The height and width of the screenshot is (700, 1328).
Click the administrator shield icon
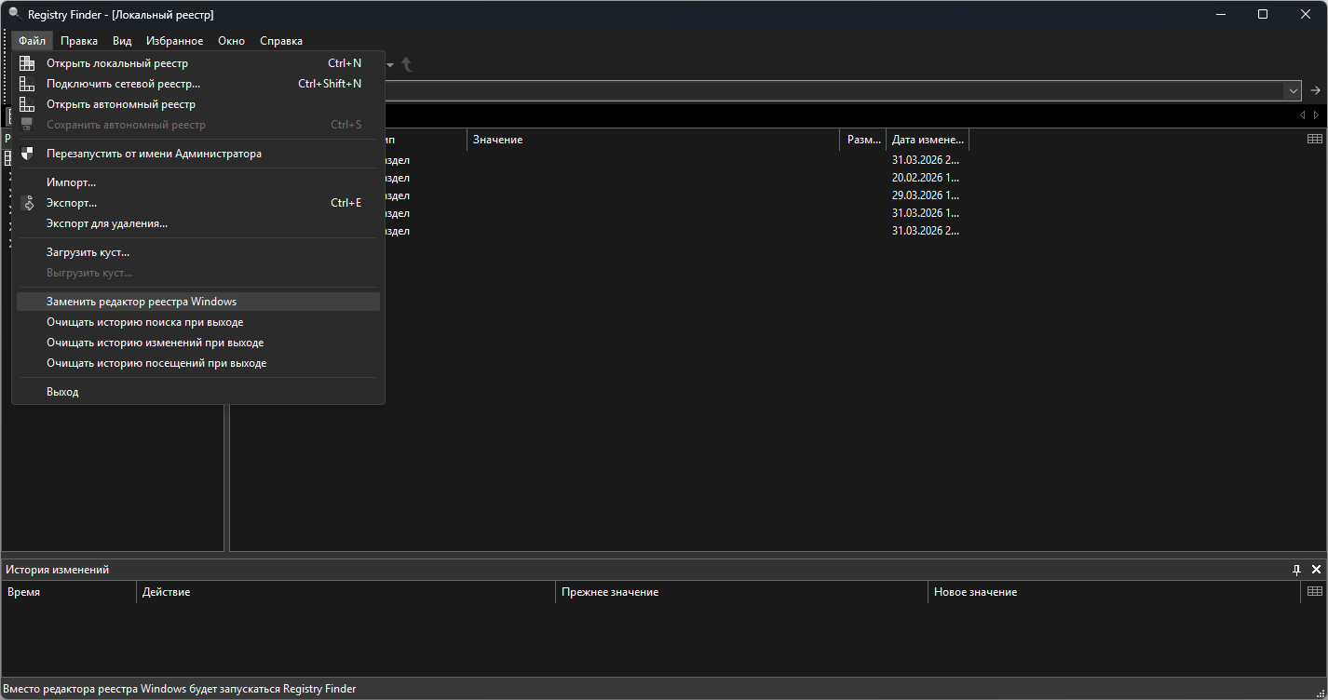point(27,154)
